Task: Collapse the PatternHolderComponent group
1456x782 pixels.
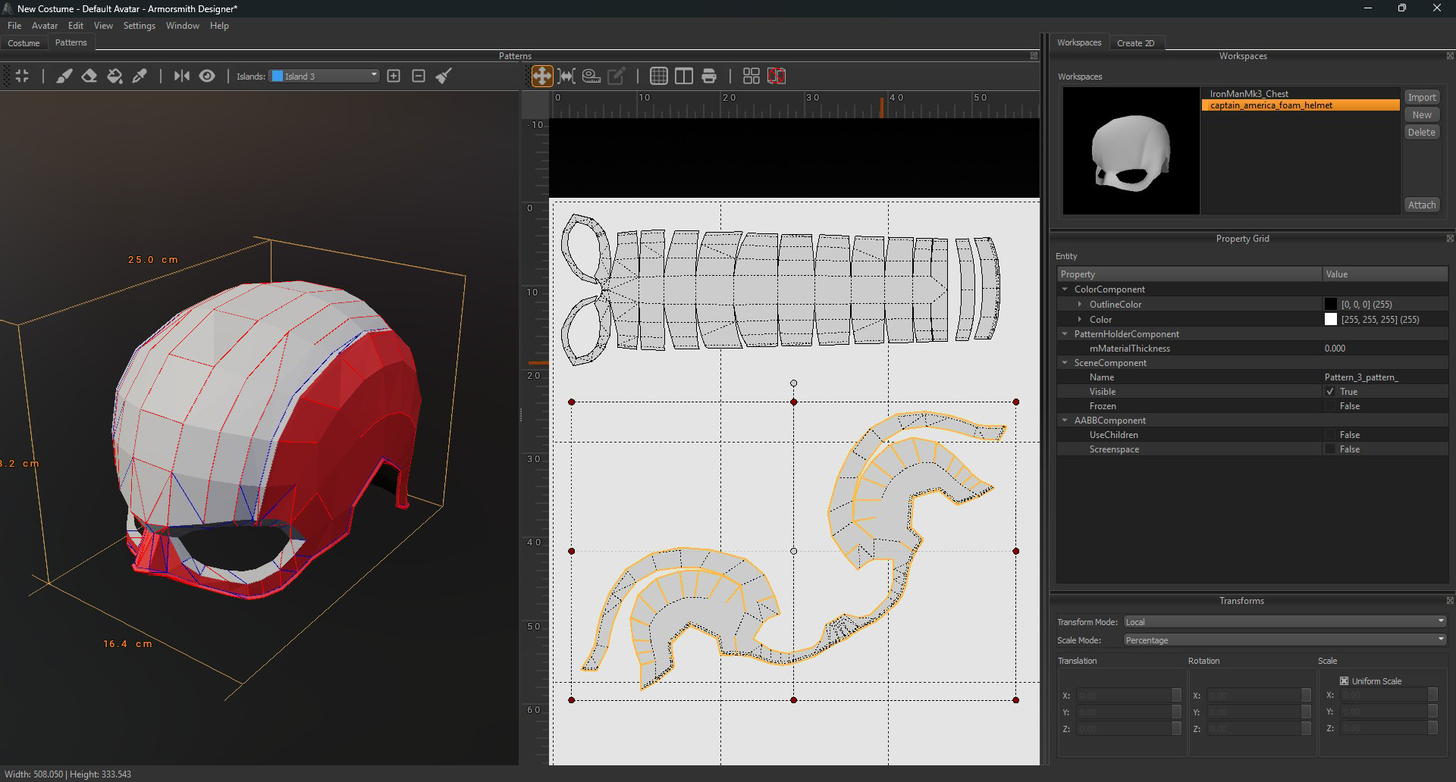Action: [x=1065, y=334]
